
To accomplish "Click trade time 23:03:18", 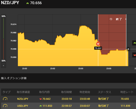I will pyautogui.click(x=67, y=99).
